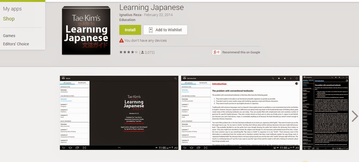Open My apps in the sidebar
This screenshot has height=162, width=359.
(x=12, y=9)
